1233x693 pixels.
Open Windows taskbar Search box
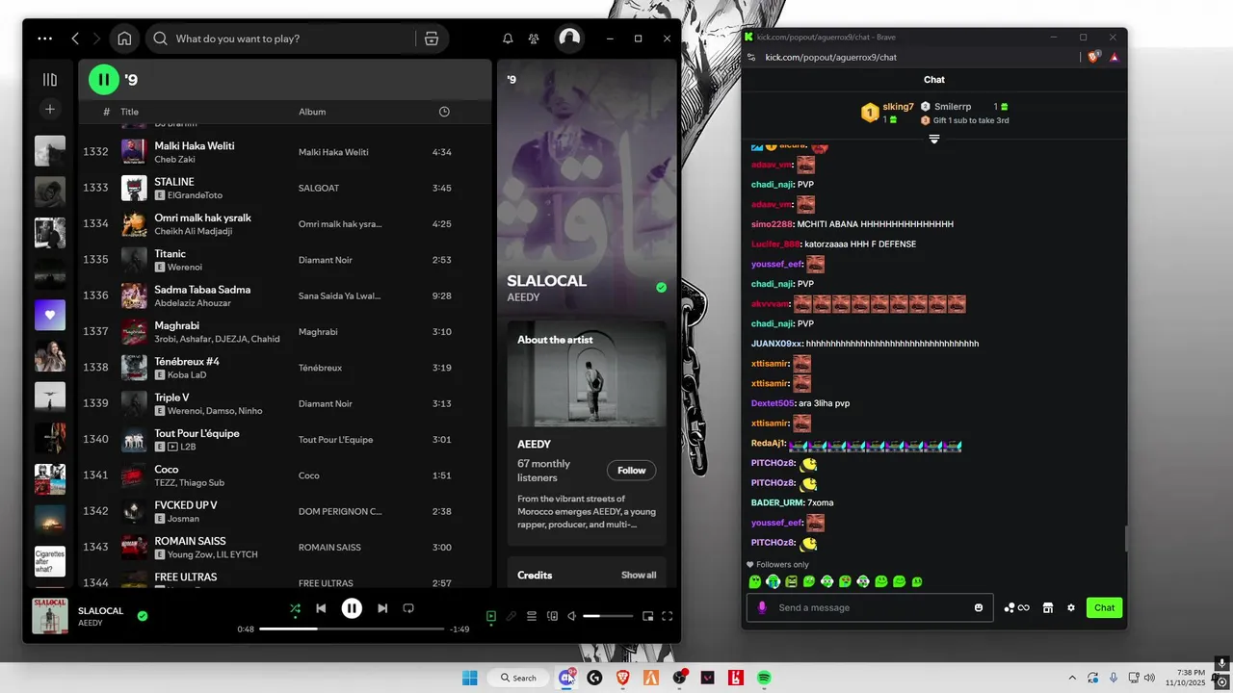517,678
